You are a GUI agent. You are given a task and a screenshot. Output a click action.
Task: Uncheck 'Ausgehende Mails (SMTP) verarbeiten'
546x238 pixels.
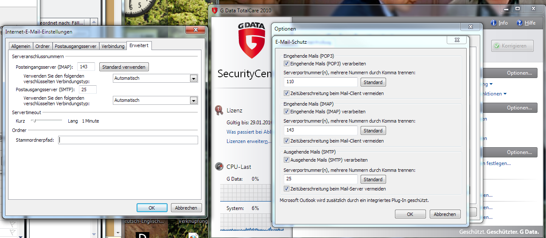coord(287,160)
